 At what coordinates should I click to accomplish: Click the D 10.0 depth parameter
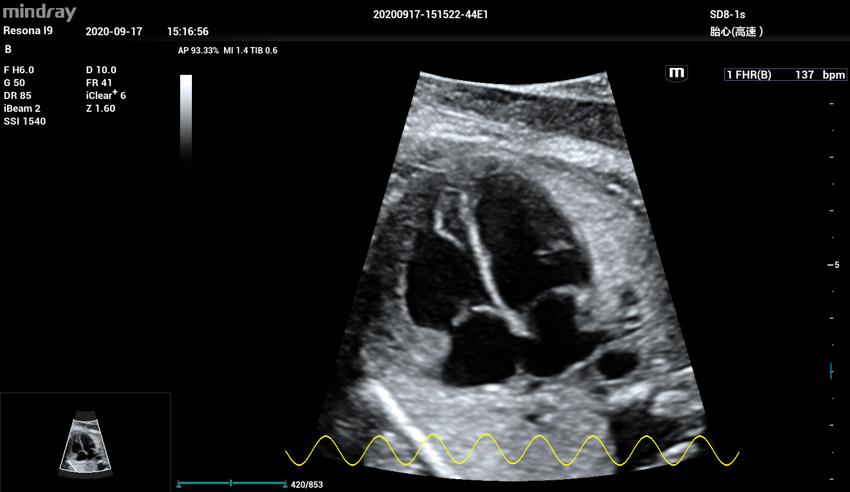101,70
